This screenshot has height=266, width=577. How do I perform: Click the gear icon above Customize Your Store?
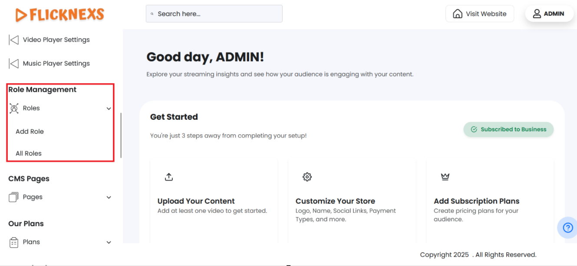pos(307,177)
